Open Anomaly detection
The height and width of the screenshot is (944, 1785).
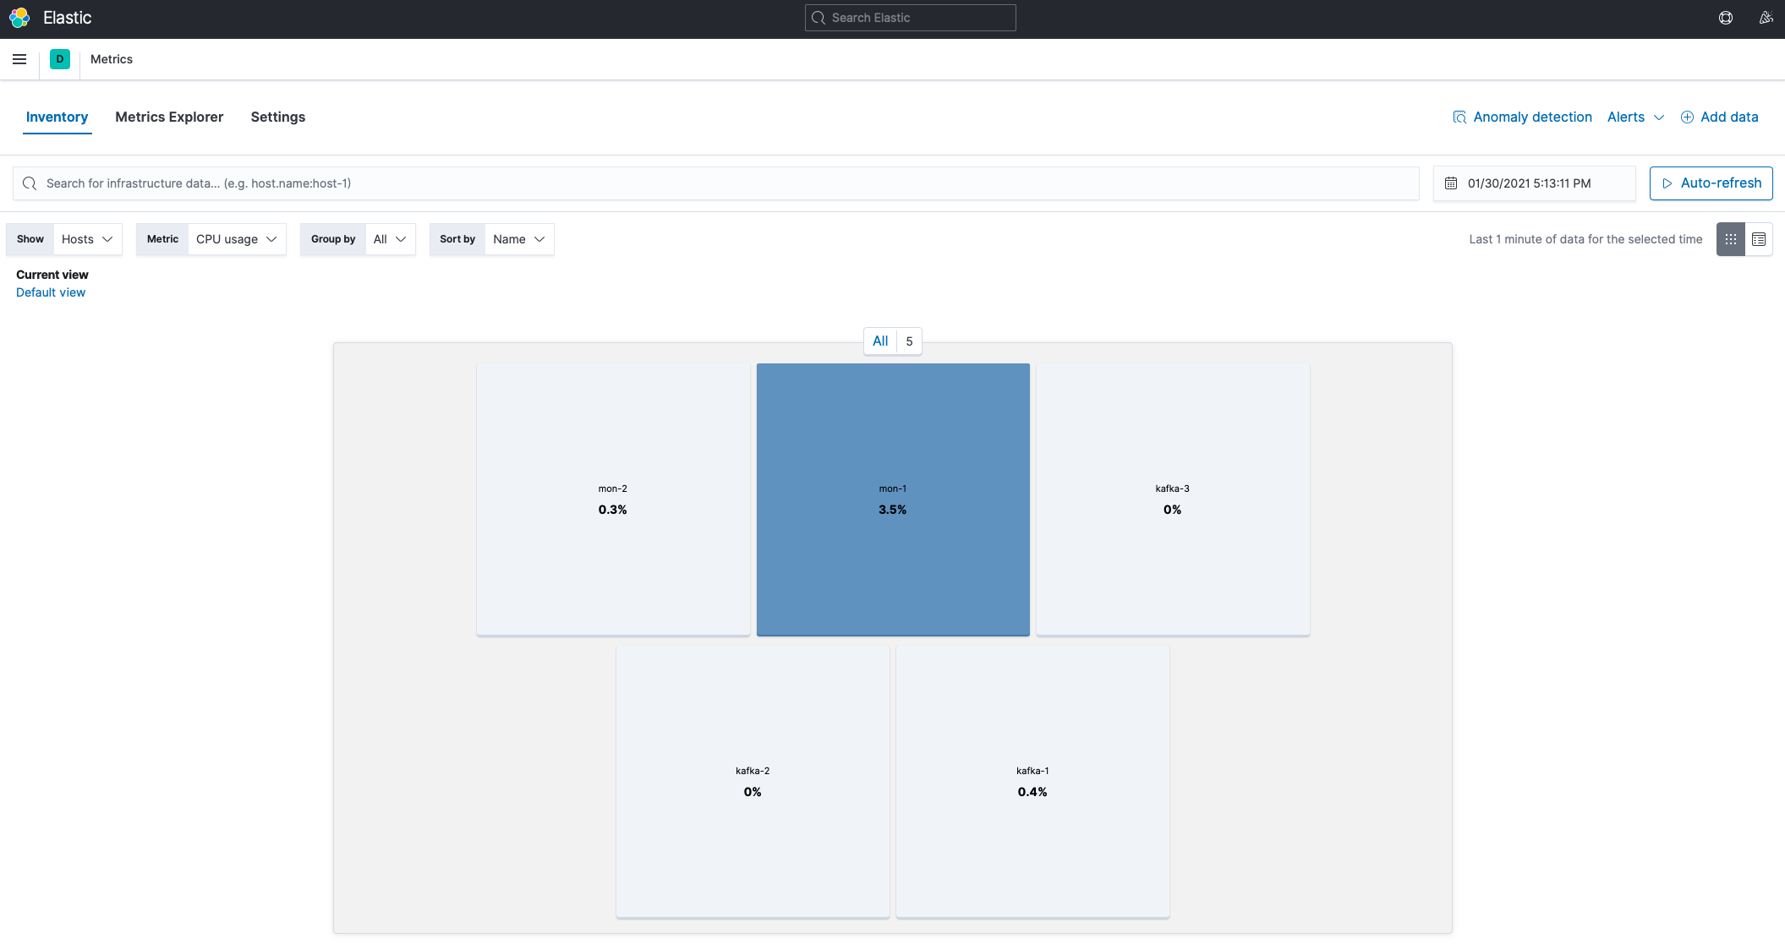[1522, 117]
